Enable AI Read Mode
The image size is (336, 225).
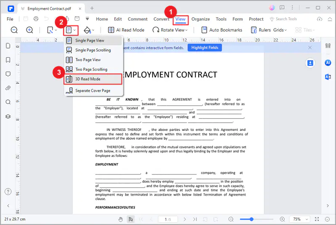point(126,30)
